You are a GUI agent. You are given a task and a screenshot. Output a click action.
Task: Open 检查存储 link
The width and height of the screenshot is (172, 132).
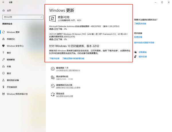(x=138, y=37)
